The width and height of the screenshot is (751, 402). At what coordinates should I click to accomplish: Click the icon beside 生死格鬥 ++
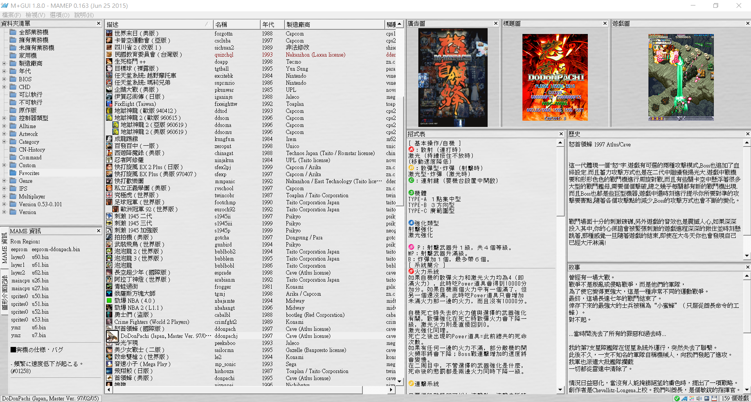[109, 62]
